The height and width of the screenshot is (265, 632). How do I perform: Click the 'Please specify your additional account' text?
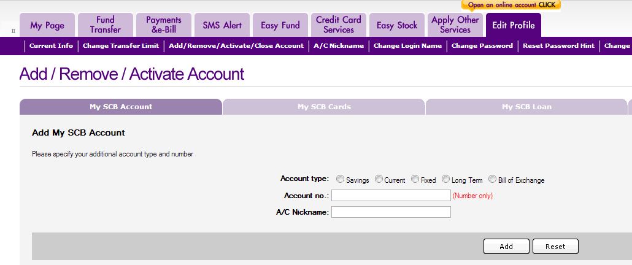point(113,154)
